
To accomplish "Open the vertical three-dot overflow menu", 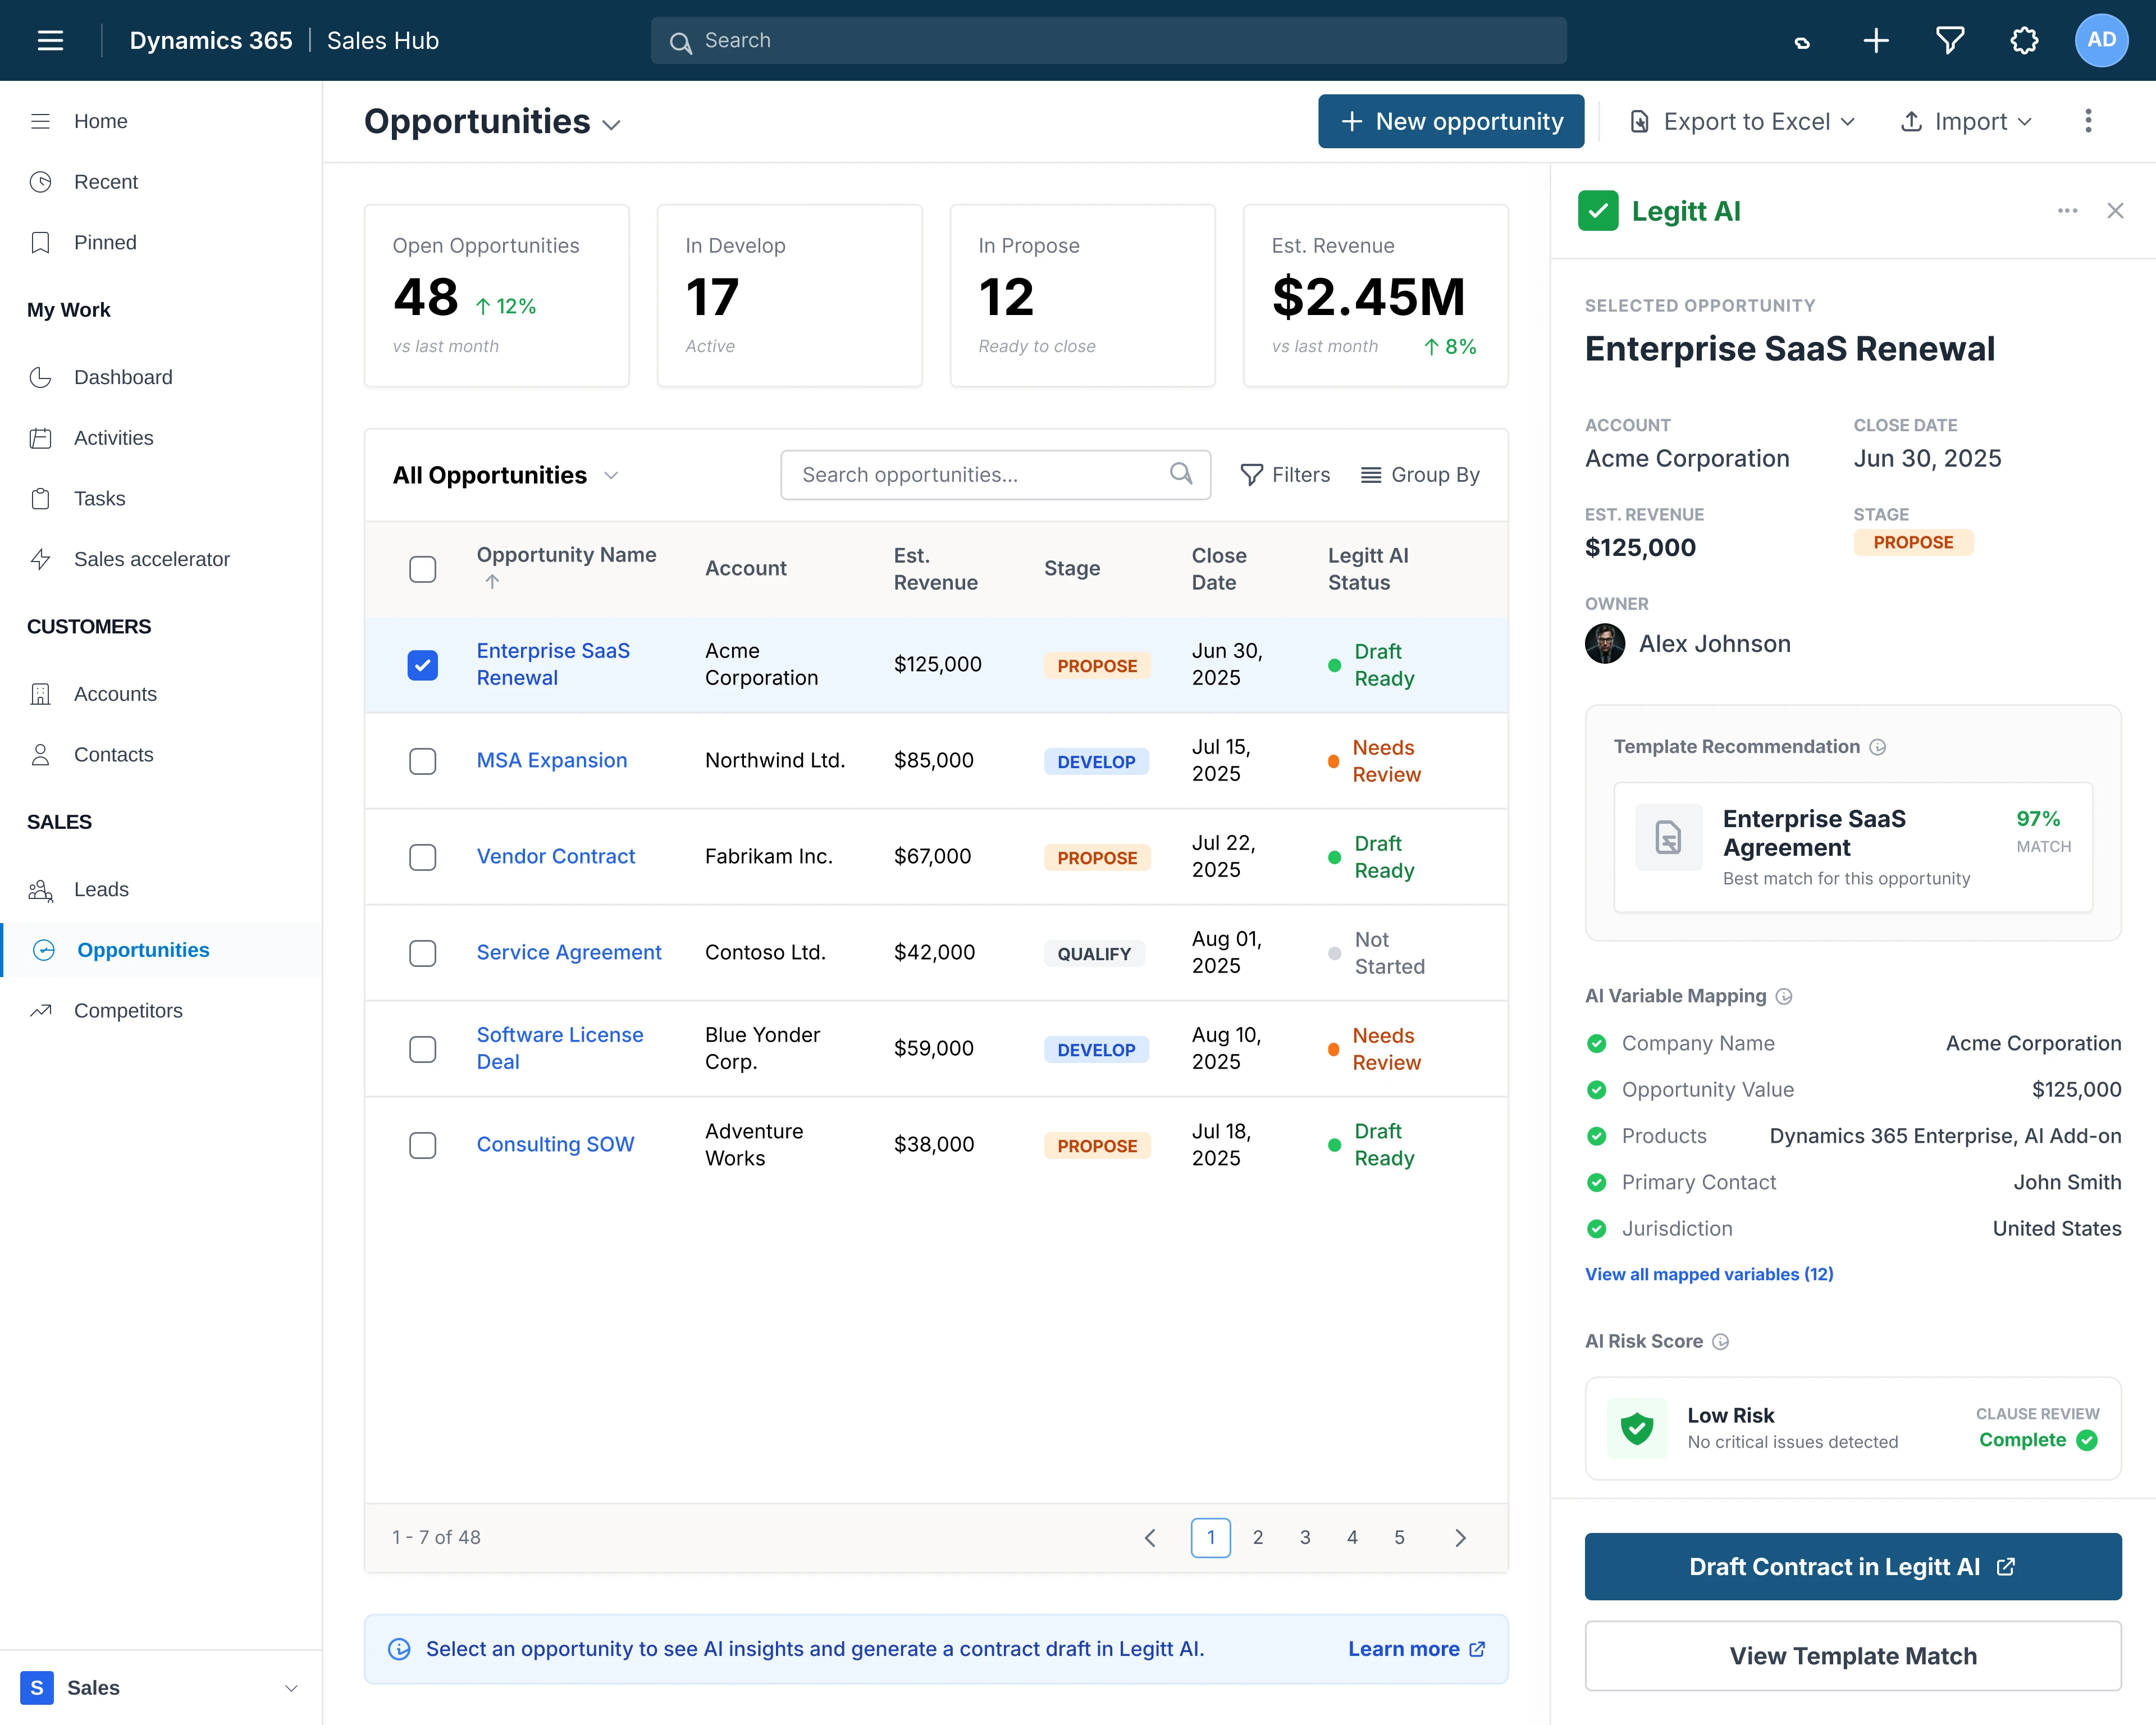I will 2088,121.
